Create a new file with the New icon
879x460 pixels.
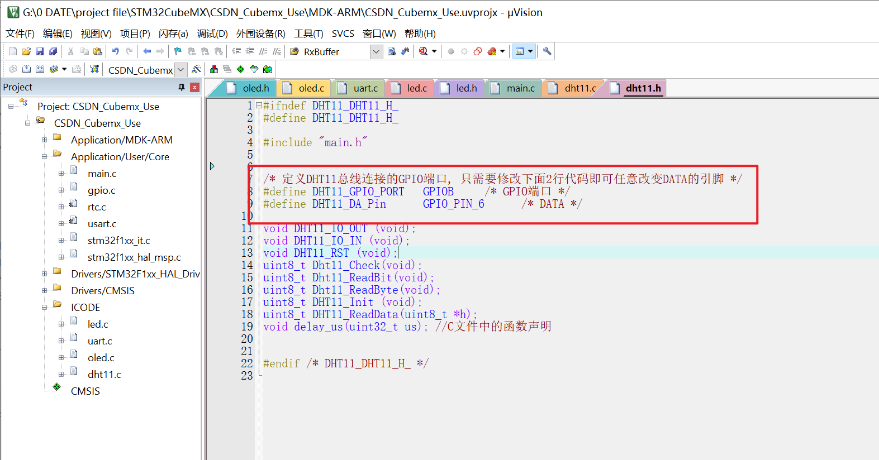tap(13, 51)
